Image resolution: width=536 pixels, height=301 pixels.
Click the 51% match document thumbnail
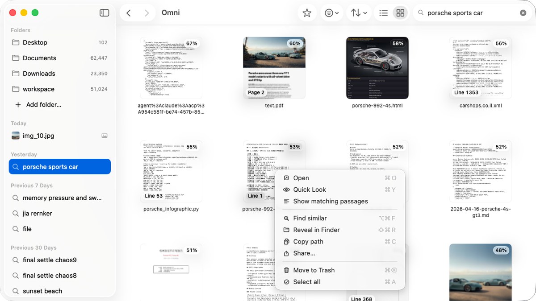[171, 272]
